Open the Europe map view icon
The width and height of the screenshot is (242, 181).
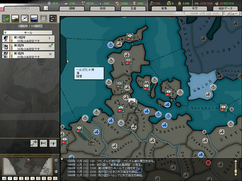coord(6,19)
